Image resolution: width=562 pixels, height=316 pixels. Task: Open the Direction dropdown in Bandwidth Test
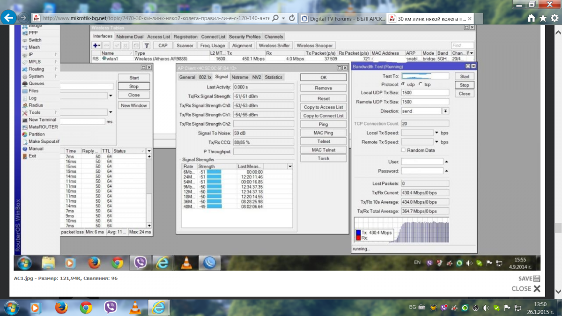click(445, 111)
